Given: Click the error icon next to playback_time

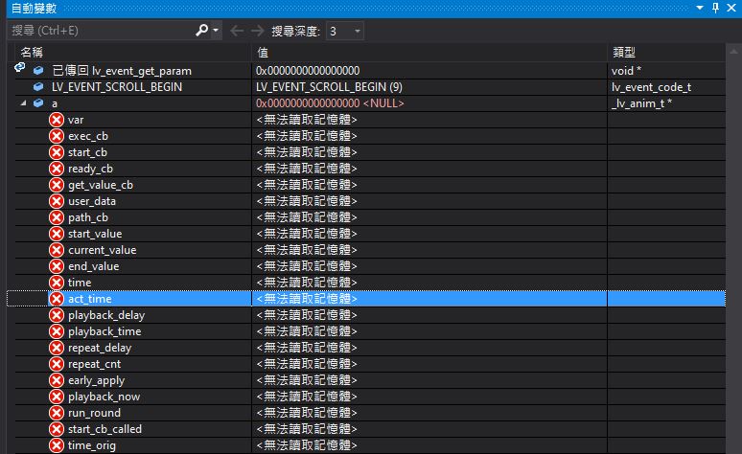Looking at the screenshot, I should [57, 331].
